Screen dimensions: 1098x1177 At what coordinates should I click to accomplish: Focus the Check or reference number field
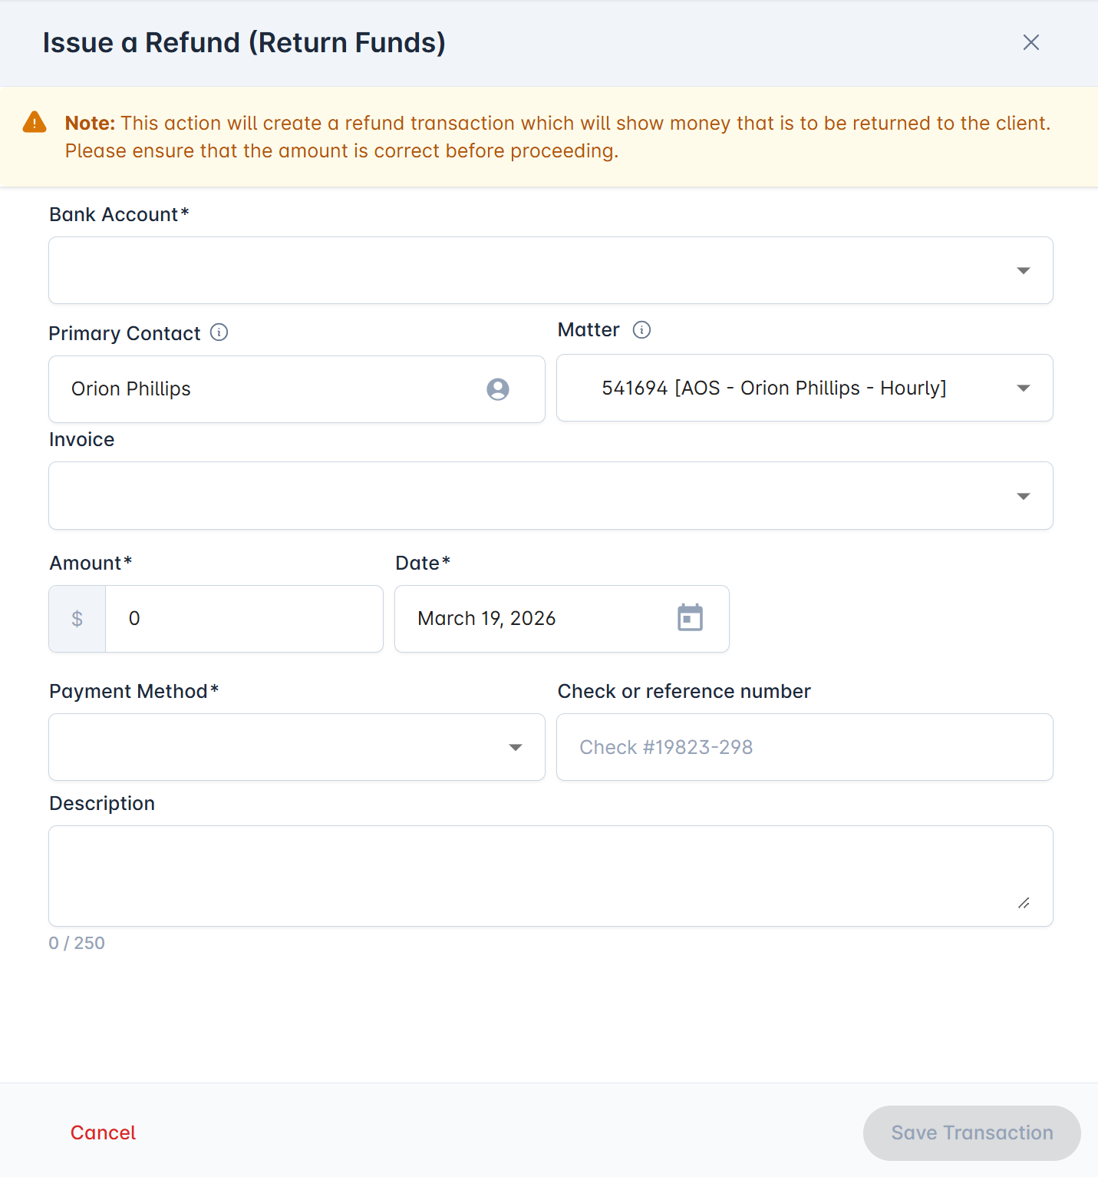804,747
